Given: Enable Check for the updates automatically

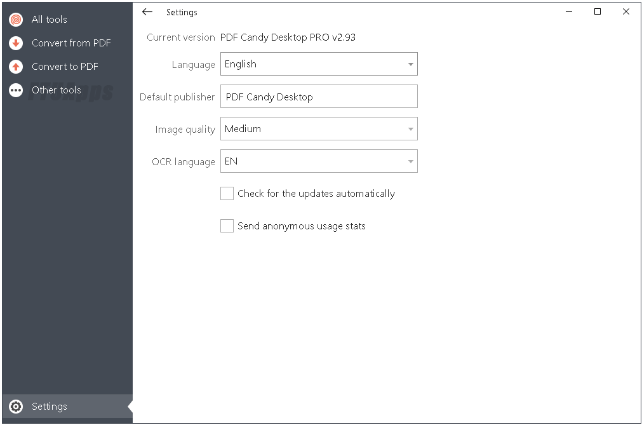Looking at the screenshot, I should click(x=227, y=194).
